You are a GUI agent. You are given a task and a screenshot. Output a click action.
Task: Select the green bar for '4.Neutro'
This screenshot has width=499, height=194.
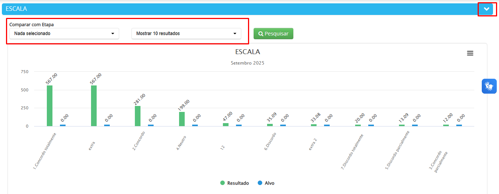182,119
